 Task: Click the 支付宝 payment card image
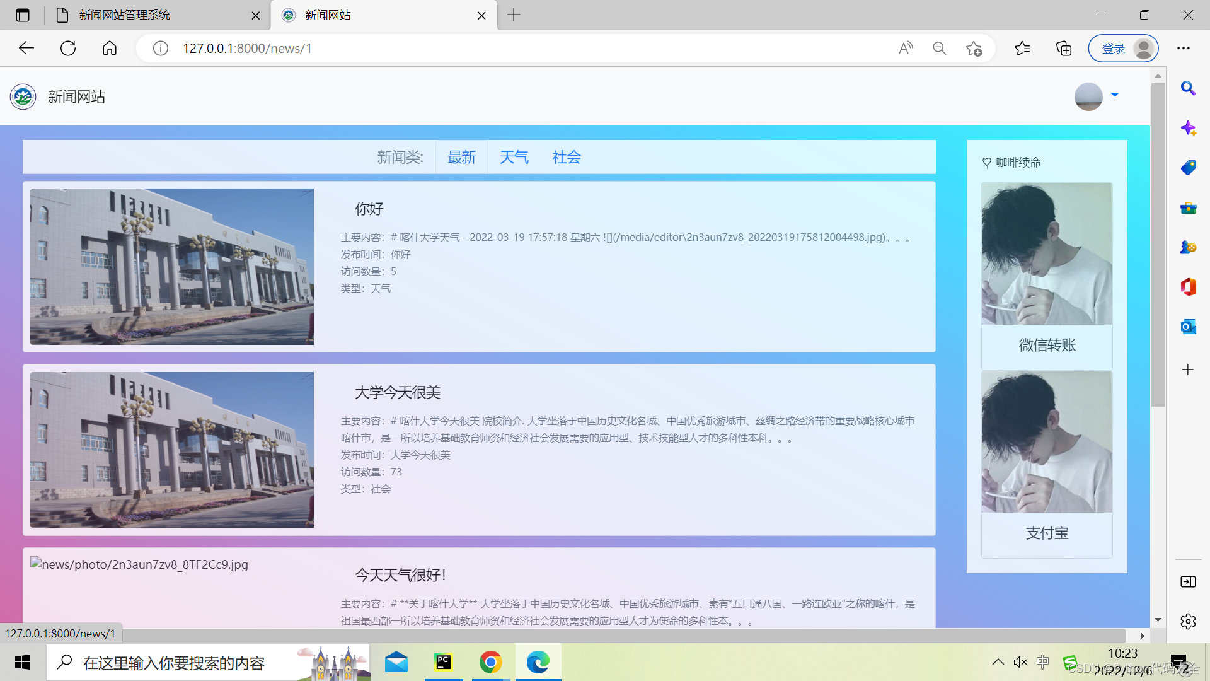[x=1047, y=441]
